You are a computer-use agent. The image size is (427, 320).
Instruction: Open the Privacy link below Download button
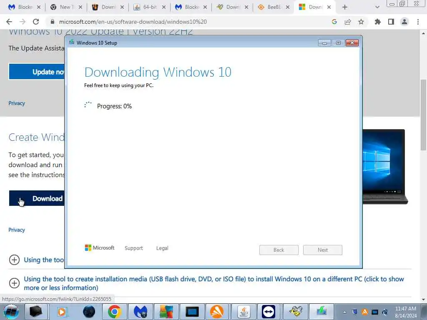pyautogui.click(x=17, y=230)
